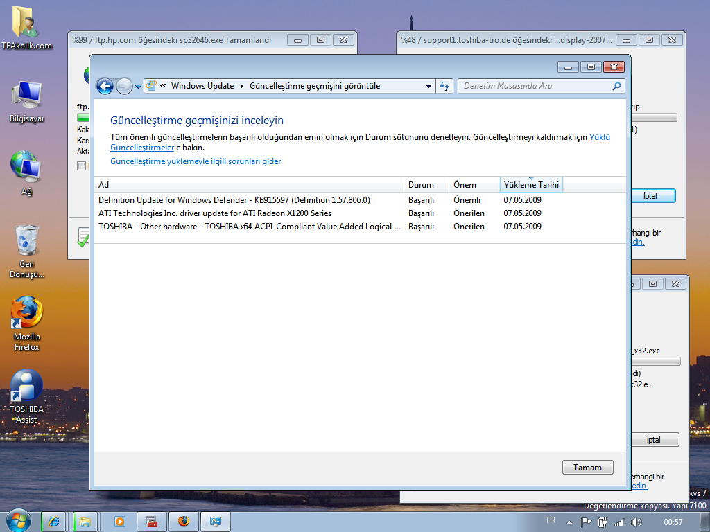The height and width of the screenshot is (532, 710).
Task: Sort the list by the Önem column
Action: (x=474, y=184)
